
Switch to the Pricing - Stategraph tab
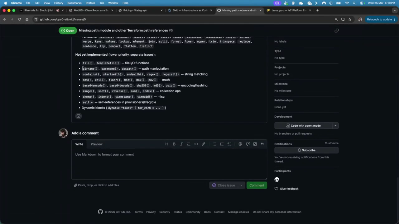pyautogui.click(x=135, y=10)
